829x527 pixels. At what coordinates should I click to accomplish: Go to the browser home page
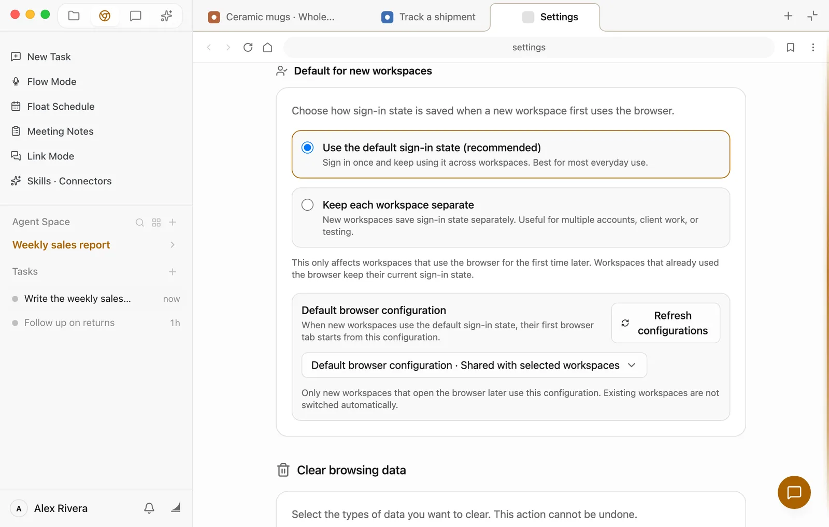coord(268,48)
